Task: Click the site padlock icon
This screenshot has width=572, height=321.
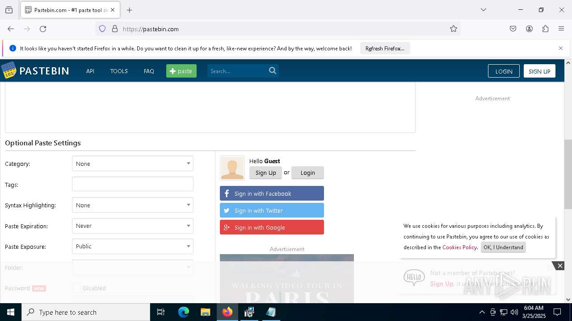Action: [115, 29]
